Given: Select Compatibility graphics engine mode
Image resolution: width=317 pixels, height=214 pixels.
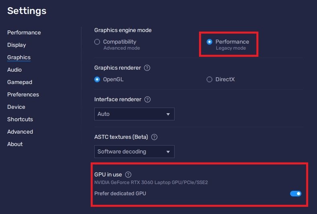Looking at the screenshot, I should (x=97, y=42).
